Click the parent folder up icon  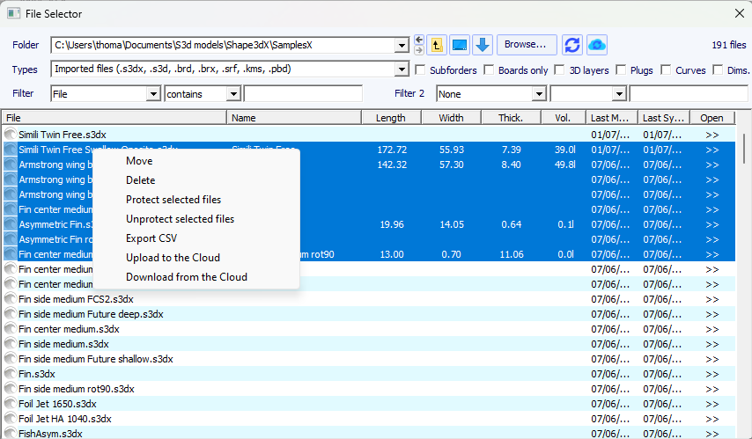pos(437,44)
